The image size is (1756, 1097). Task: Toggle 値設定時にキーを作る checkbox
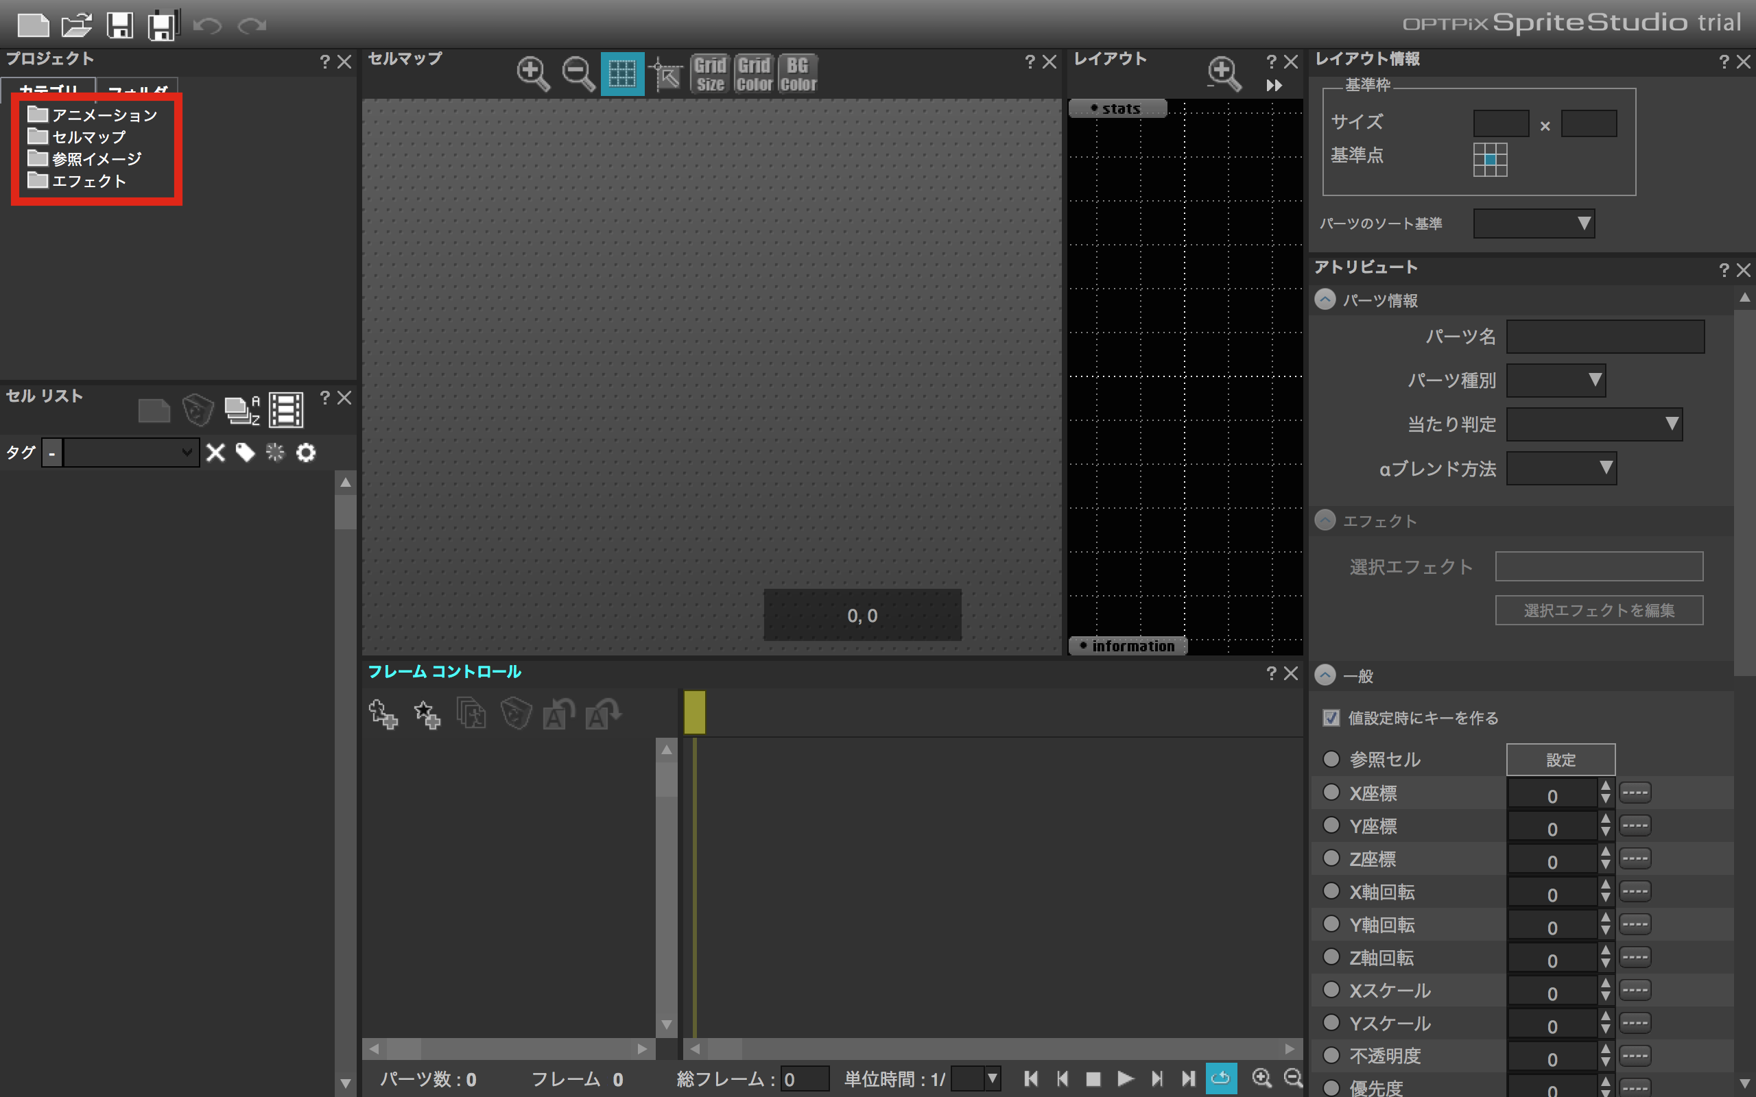coord(1331,718)
